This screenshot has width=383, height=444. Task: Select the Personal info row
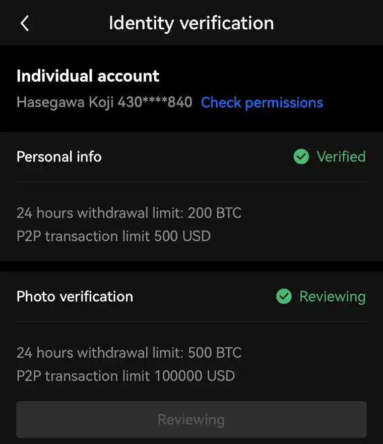[x=191, y=156]
